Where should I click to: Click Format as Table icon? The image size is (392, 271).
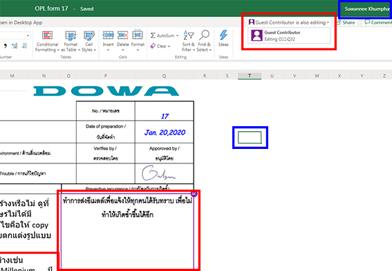click(x=71, y=35)
